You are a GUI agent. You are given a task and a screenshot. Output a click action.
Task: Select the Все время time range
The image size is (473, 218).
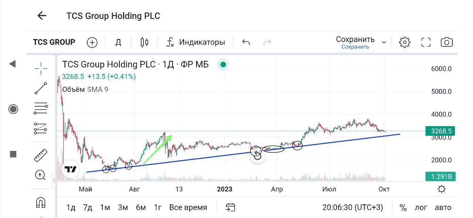point(188,207)
